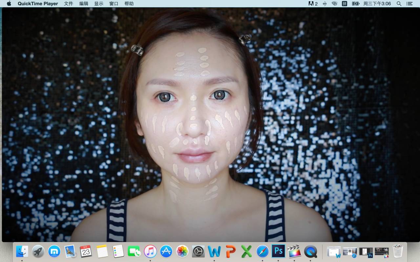
Task: Restore the minimized WPS Writer window
Action: 334,252
